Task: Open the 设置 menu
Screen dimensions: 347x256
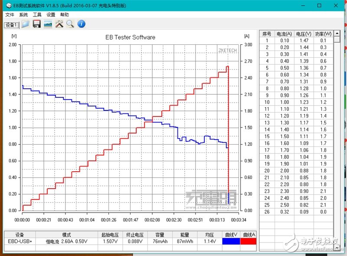Action: (51, 14)
